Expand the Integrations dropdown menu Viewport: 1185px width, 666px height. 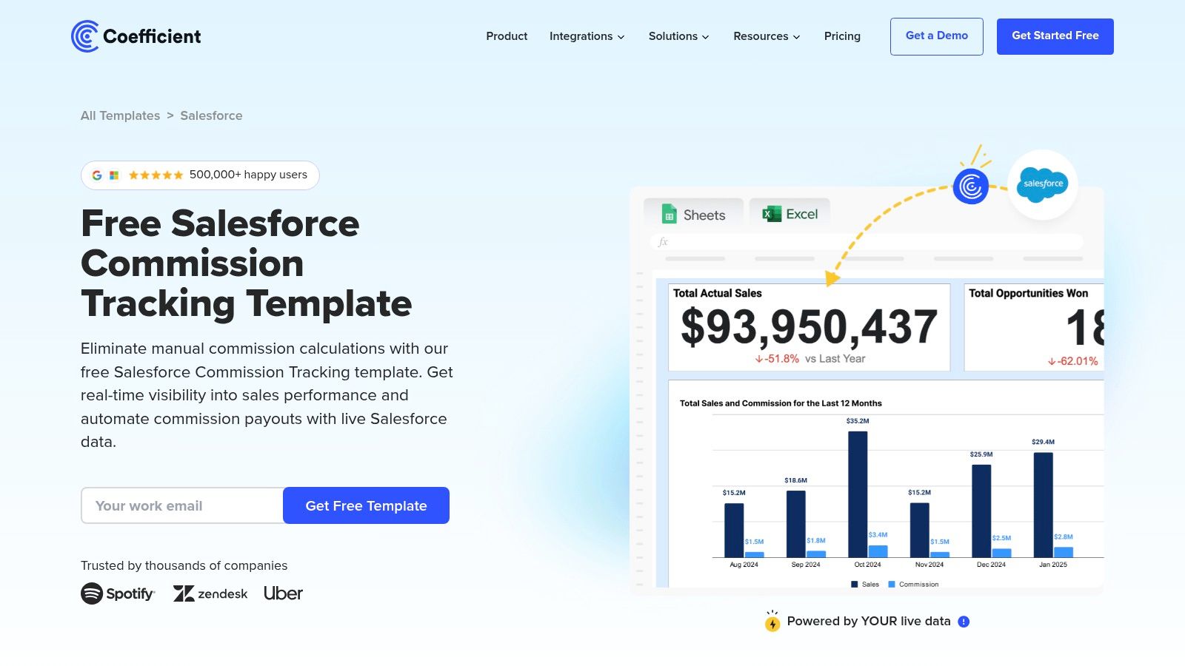click(x=587, y=36)
